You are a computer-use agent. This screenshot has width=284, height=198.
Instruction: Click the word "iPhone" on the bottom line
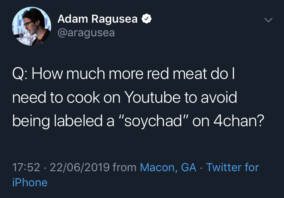30,183
